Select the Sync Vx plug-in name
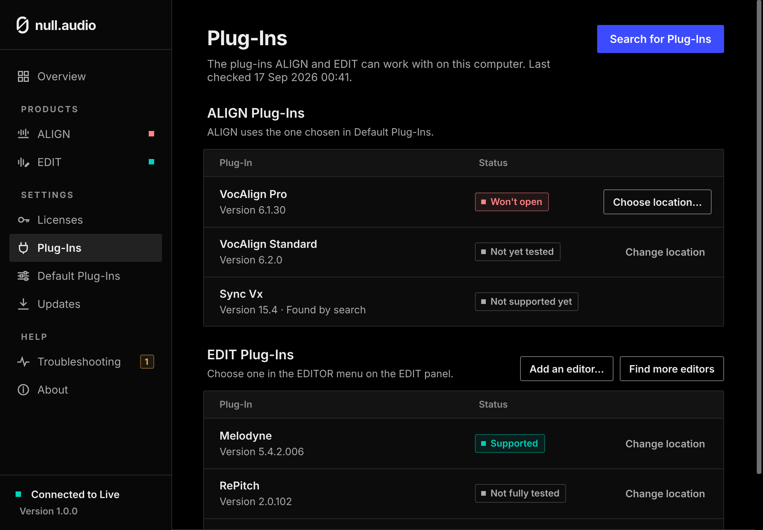 coord(241,294)
